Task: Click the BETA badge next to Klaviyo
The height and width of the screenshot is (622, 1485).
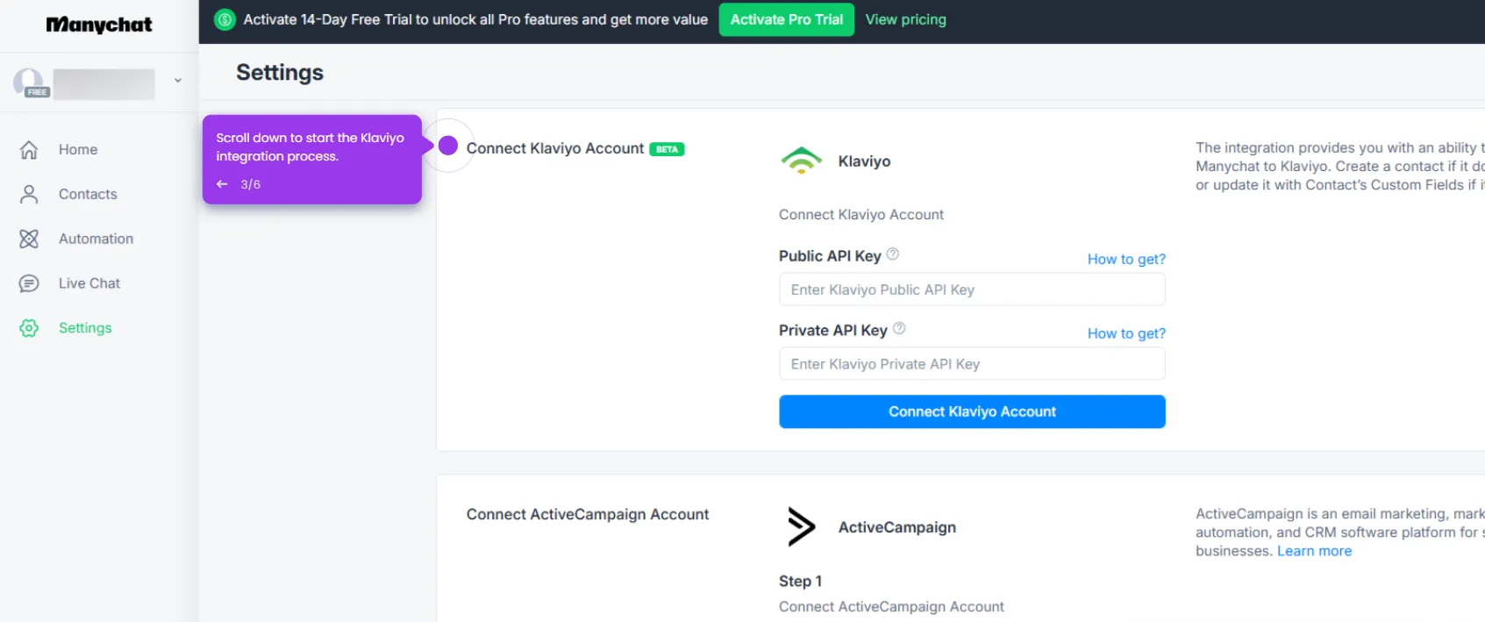Action: [667, 149]
